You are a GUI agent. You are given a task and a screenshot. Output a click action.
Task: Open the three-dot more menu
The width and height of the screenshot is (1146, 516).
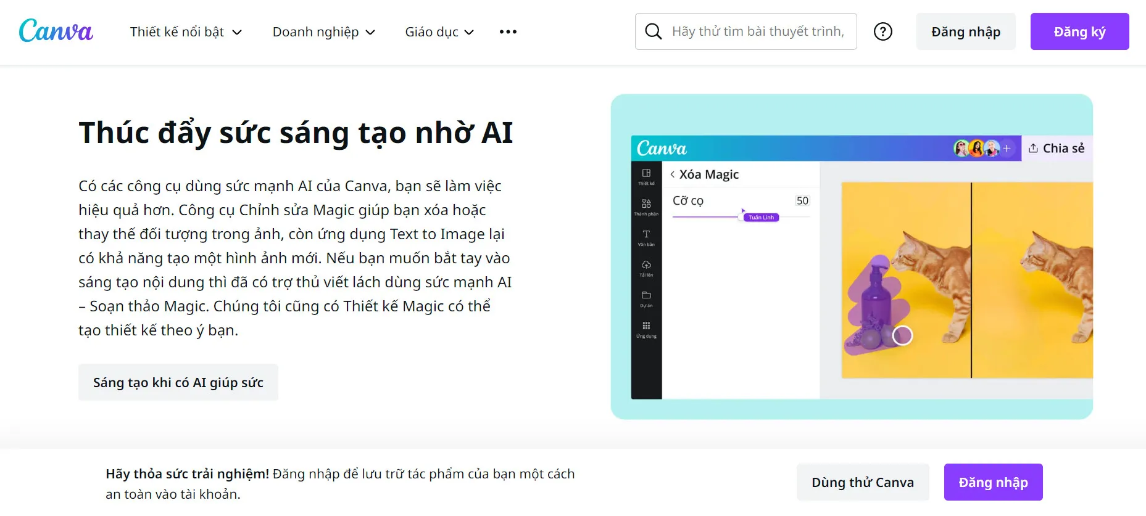coord(508,32)
